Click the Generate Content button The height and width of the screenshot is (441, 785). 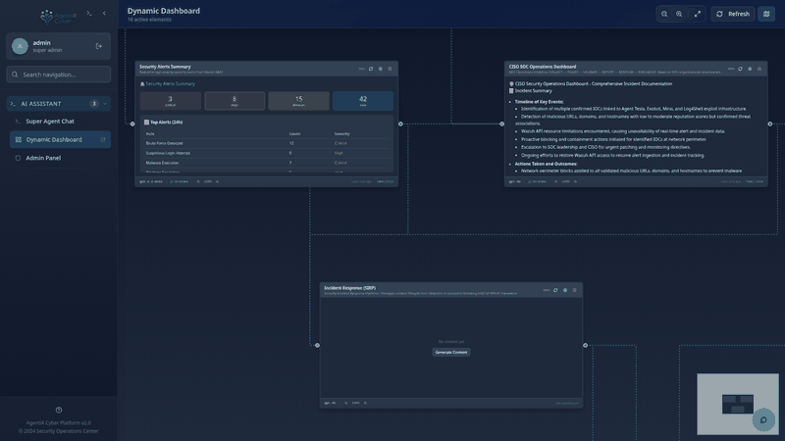[x=451, y=352]
